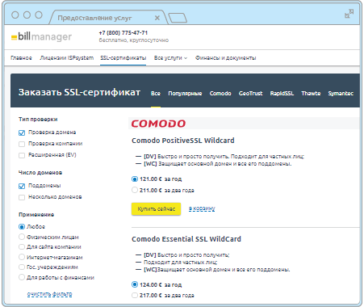The image size is (364, 307).
Task: Click the first window control circle
Action: coord(15,15)
